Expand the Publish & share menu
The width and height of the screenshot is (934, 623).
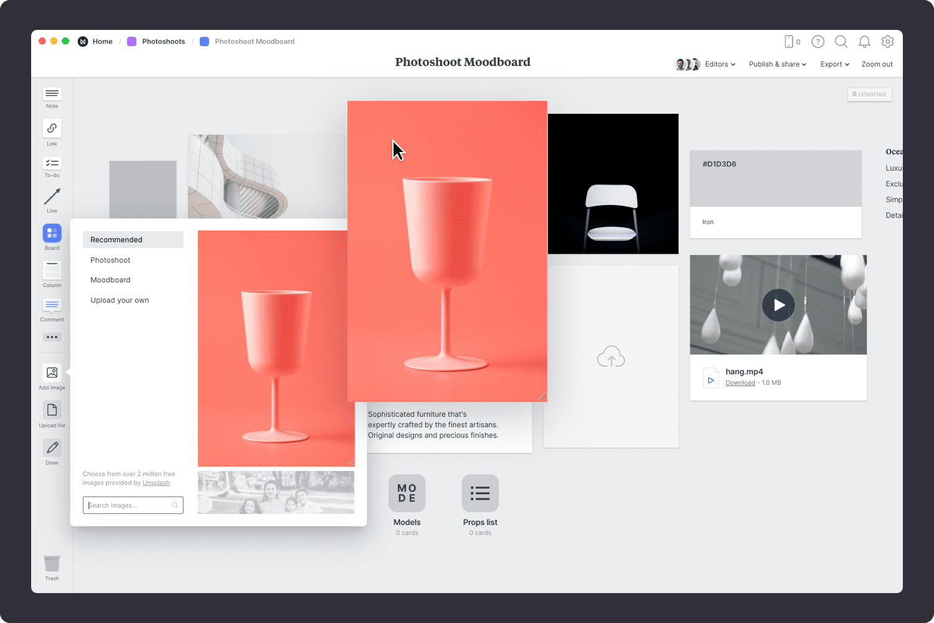(x=777, y=64)
